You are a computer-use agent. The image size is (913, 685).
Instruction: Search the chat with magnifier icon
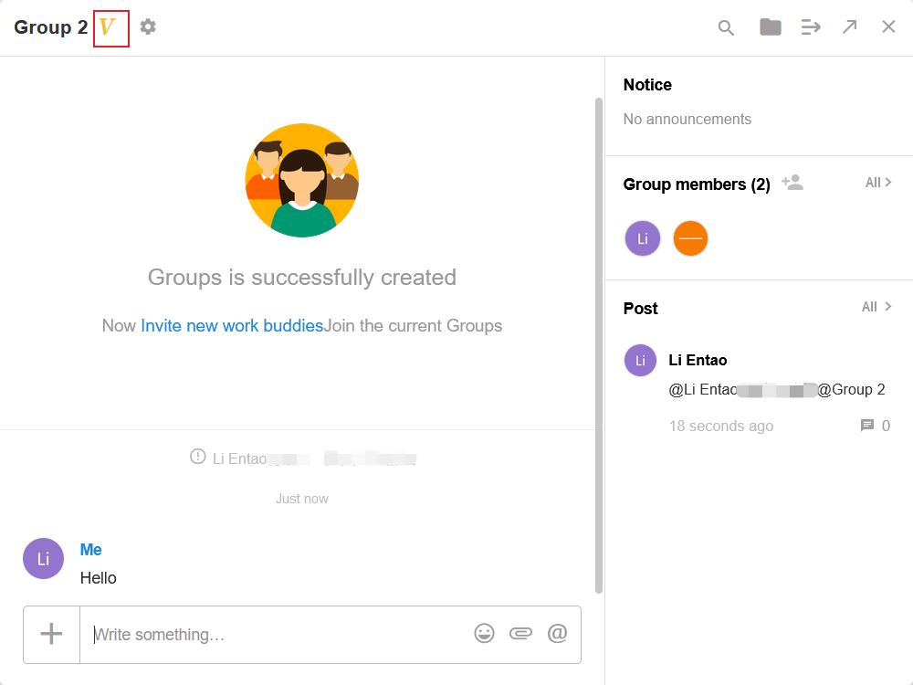click(x=726, y=27)
